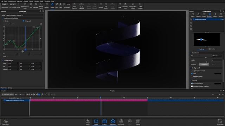Image resolution: width=225 pixels, height=126 pixels.
Task: Click the HDRI environment preview thumbnail
Action: 207,40
